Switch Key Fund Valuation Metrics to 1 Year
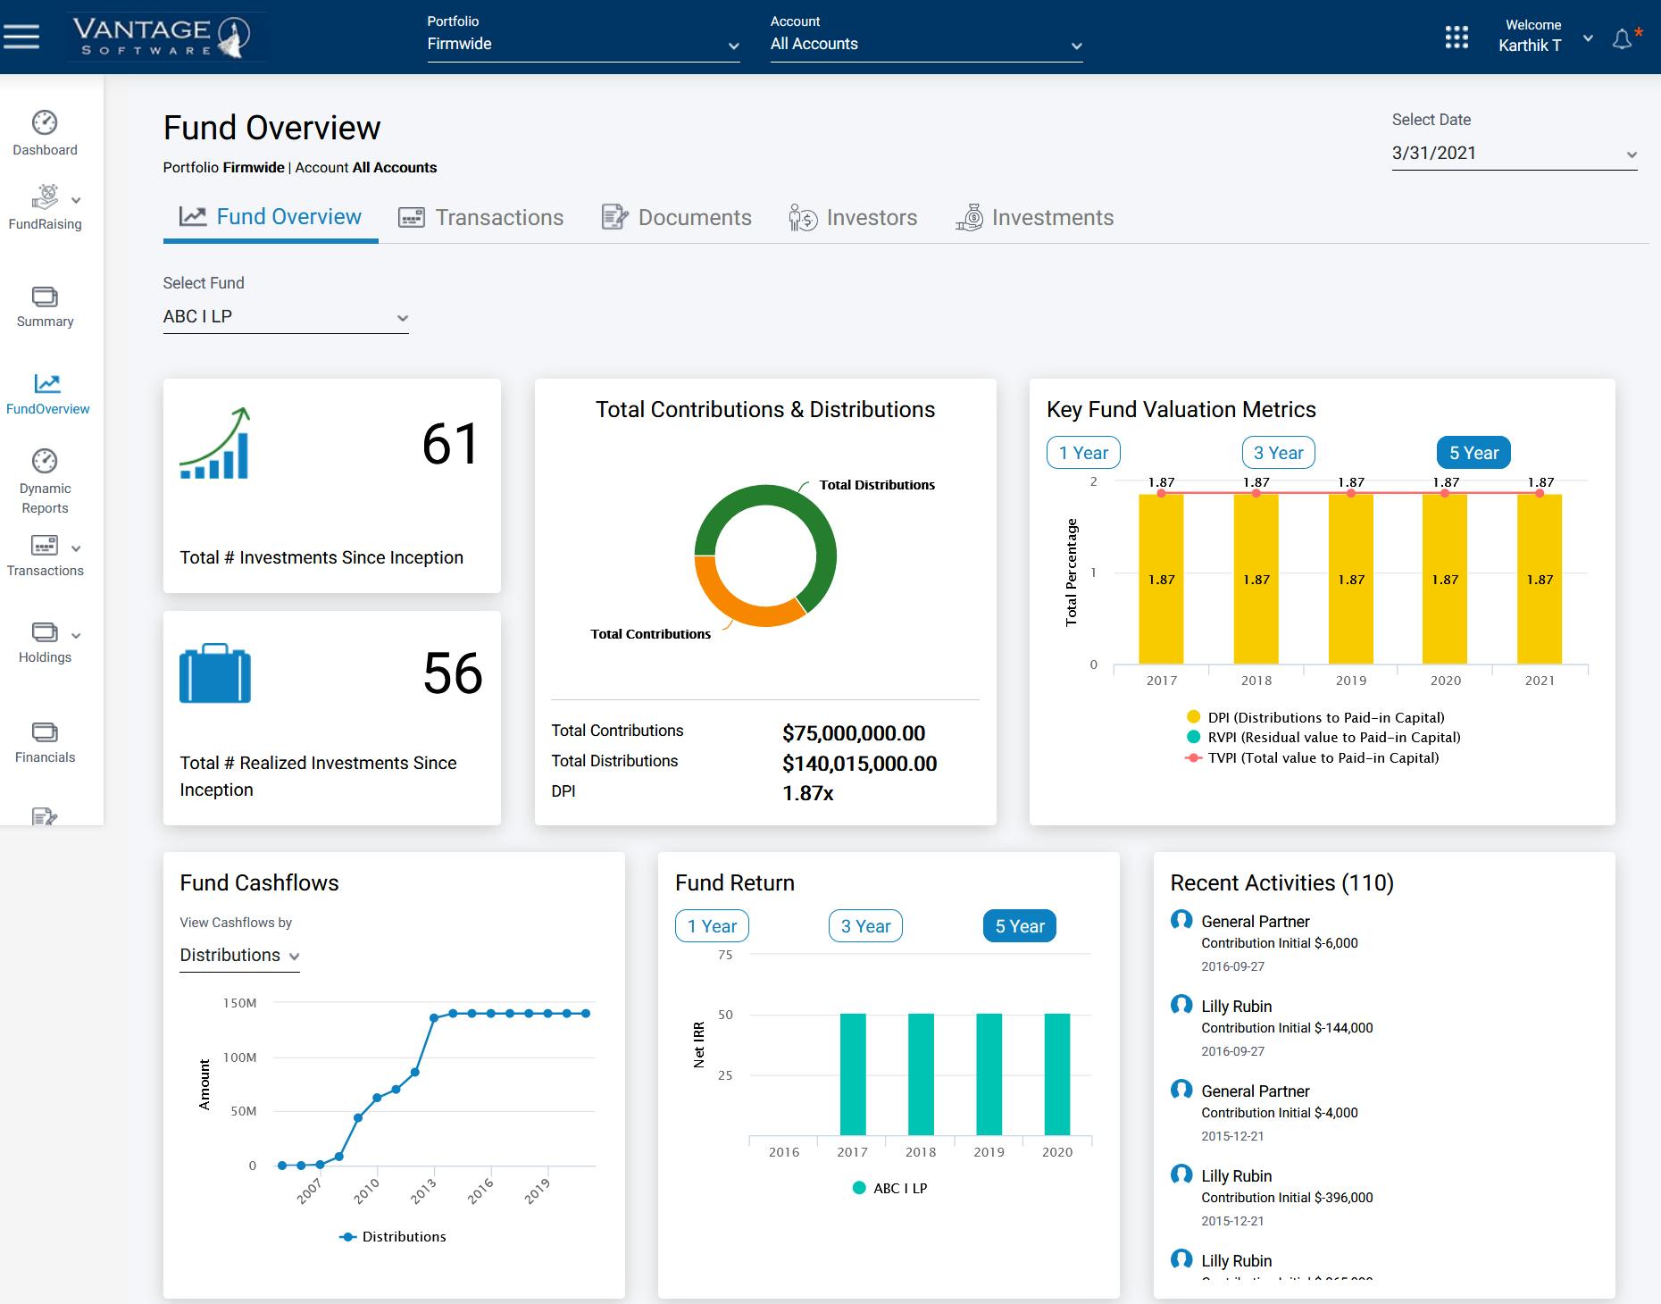Image resolution: width=1661 pixels, height=1304 pixels. tap(1083, 453)
